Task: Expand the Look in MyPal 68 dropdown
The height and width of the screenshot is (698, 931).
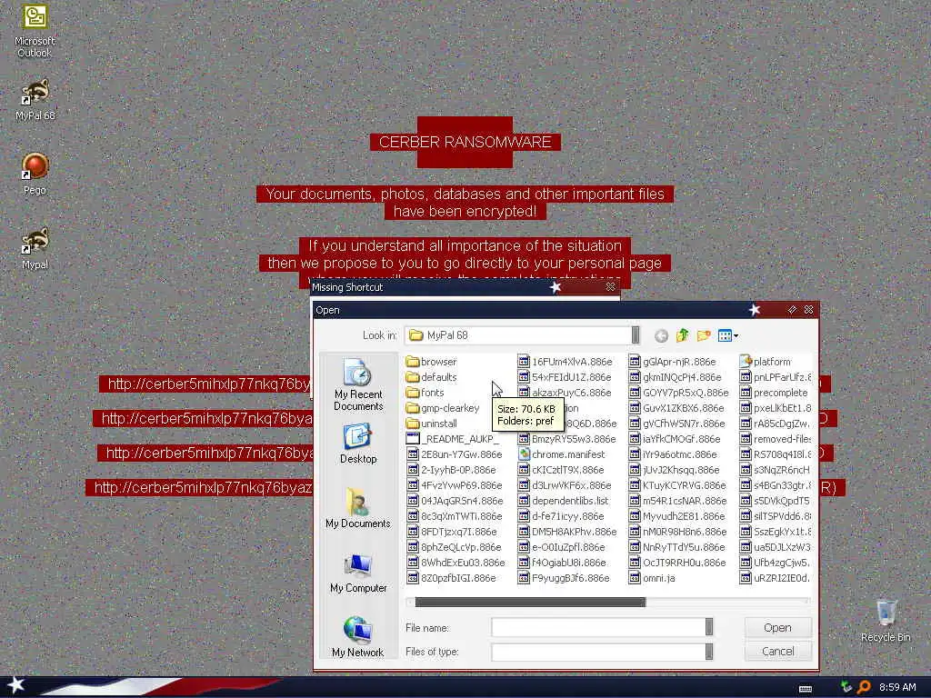Action: 636,335
